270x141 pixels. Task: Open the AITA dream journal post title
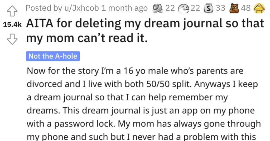coord(145,31)
